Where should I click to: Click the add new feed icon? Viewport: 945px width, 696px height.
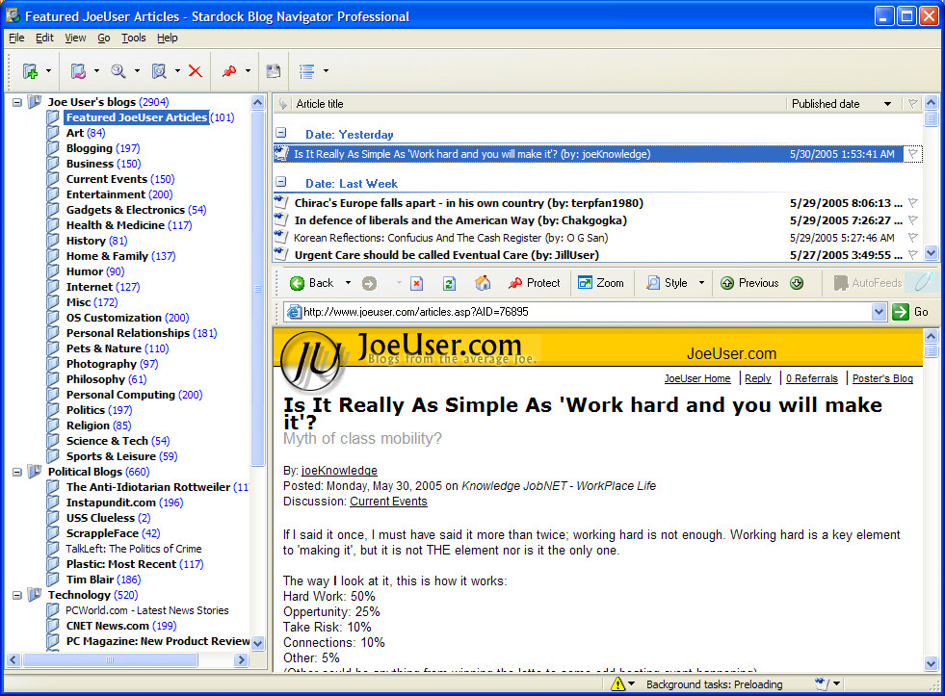point(30,71)
